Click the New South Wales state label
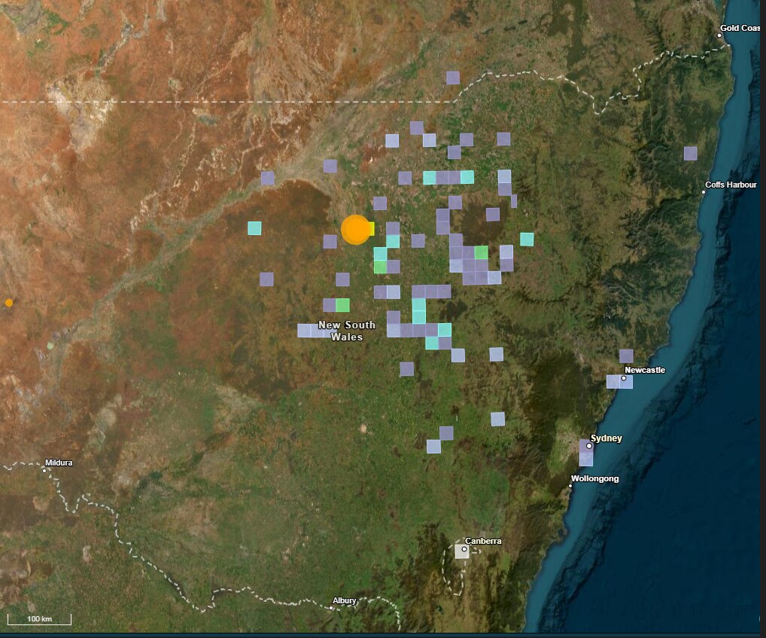Screen dimensions: 766x638 [x=346, y=331]
